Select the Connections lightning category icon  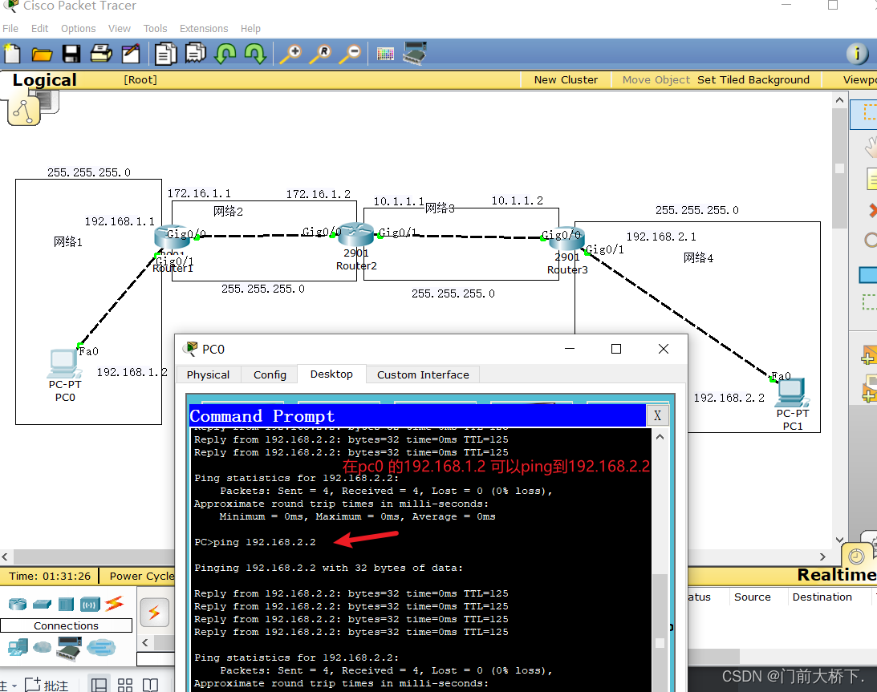point(114,604)
